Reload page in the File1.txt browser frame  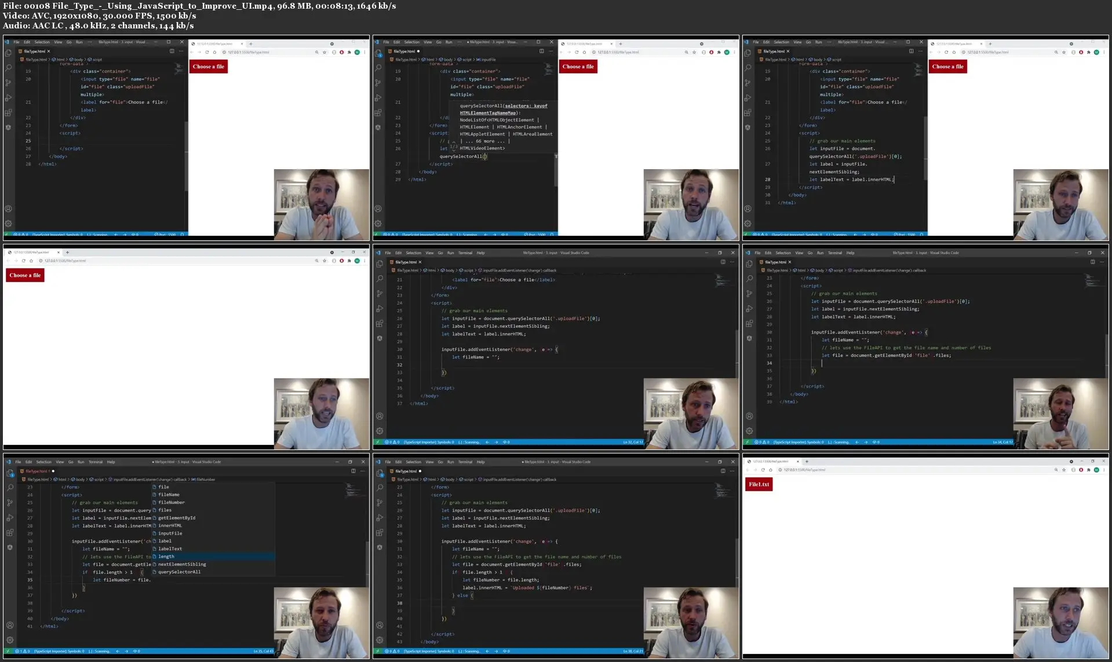(763, 470)
